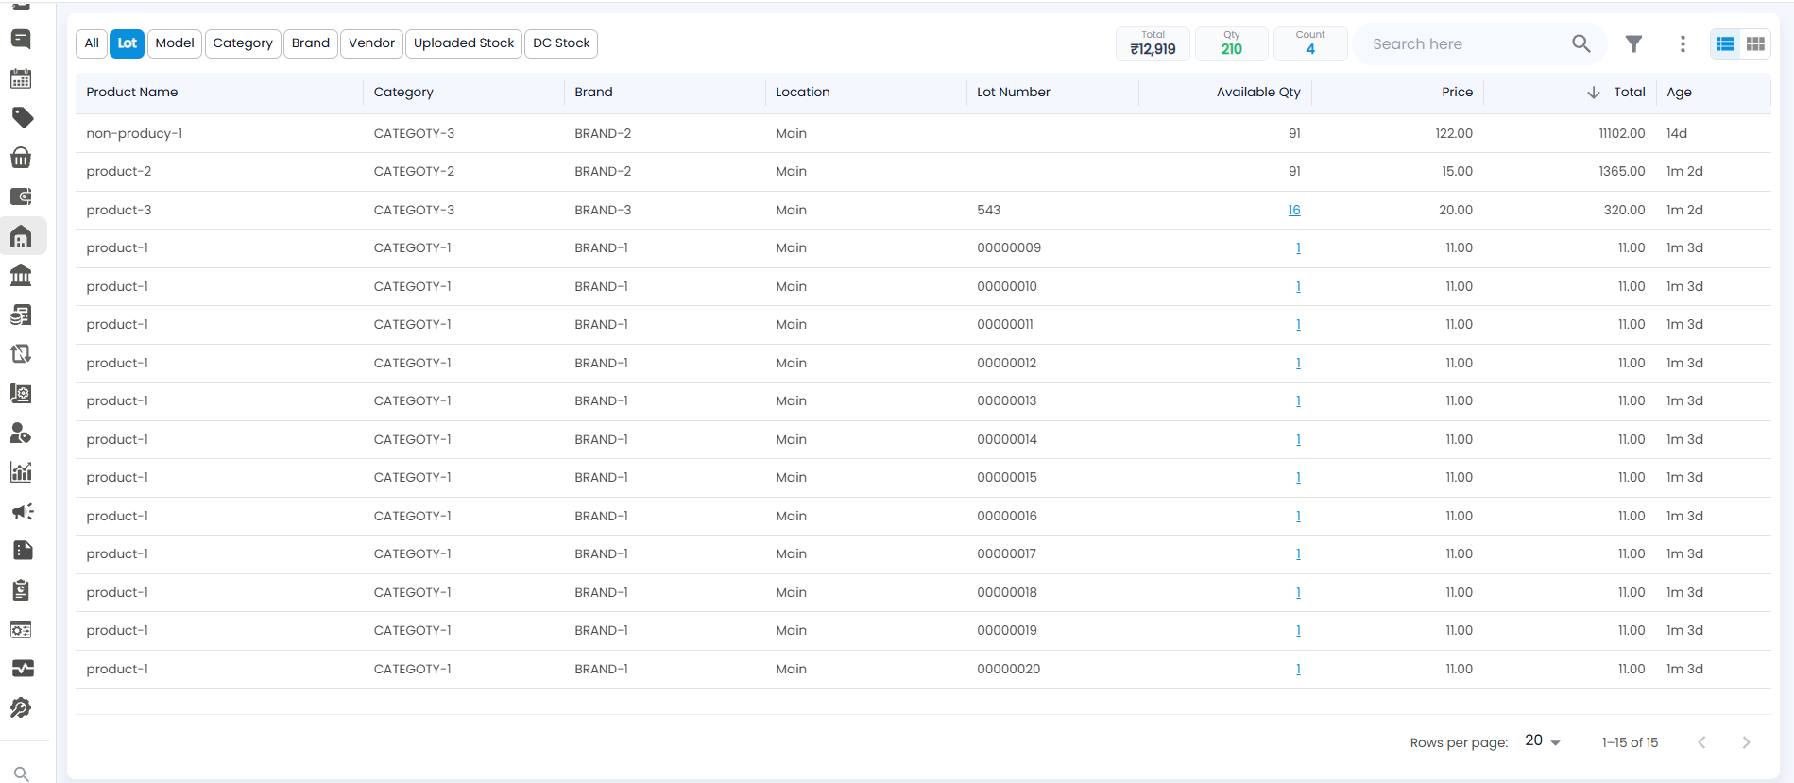1794x783 pixels.
Task: Open the person with tag sidebar icon
Action: 21,433
